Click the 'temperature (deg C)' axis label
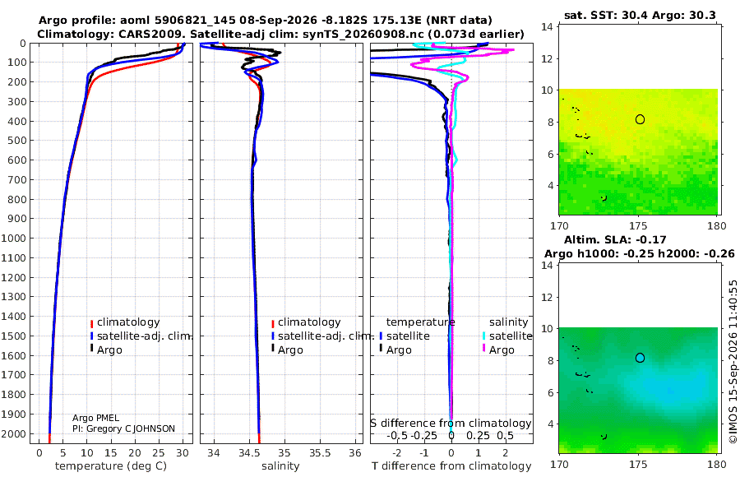740x477 pixels. pos(111,466)
